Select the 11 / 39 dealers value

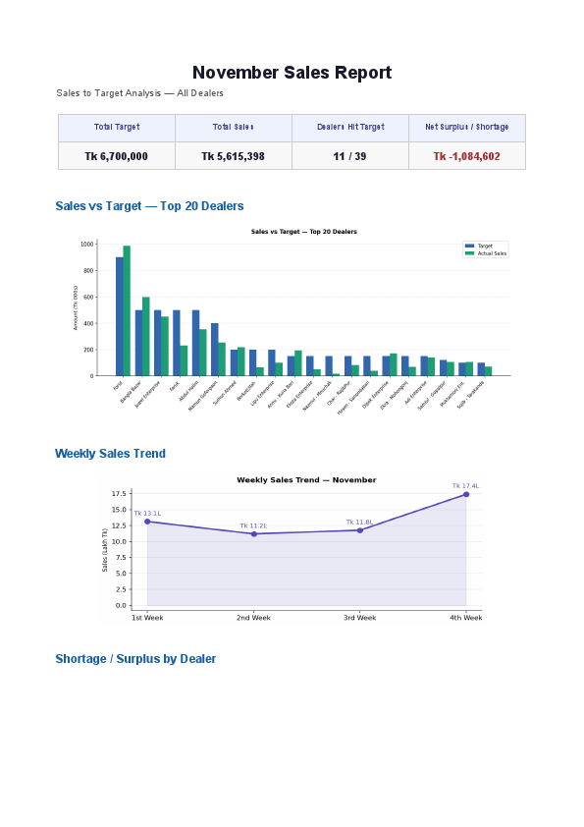[349, 156]
